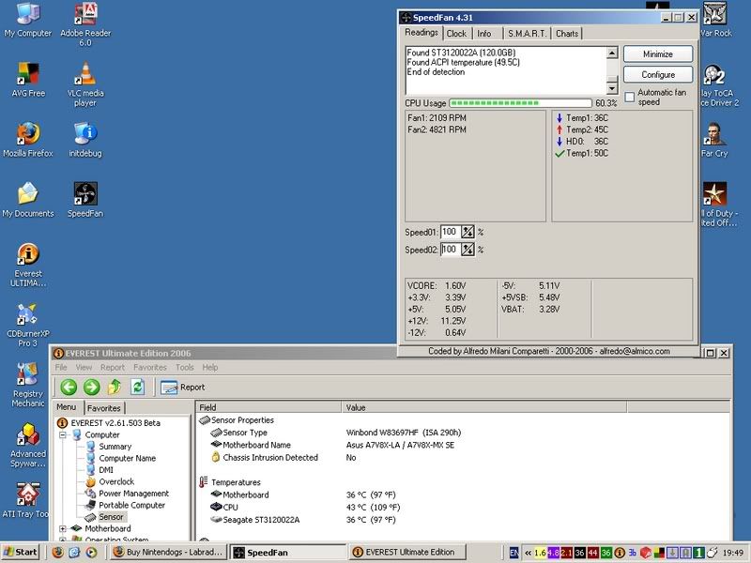Expand the Motherboard tree node
751x563 pixels.
[63, 528]
